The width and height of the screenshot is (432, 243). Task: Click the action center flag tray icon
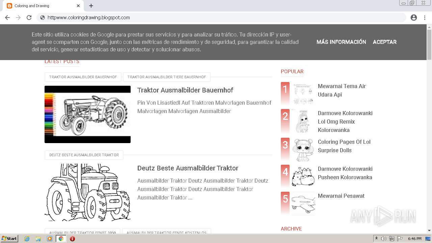coord(400,239)
